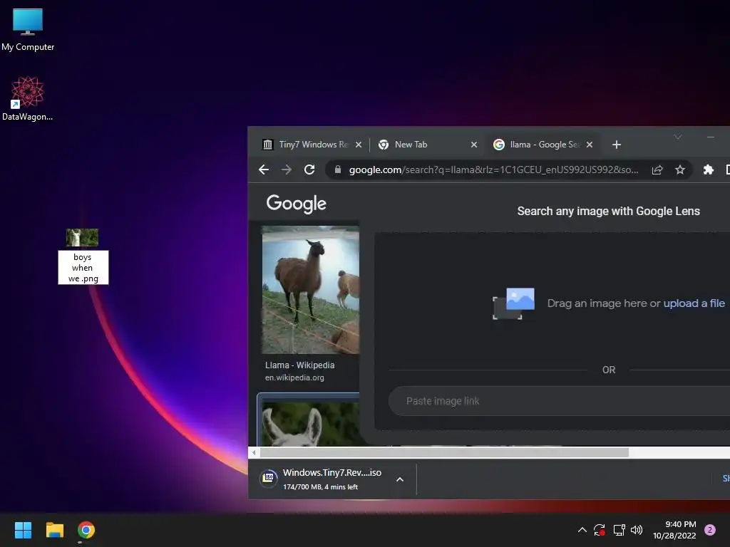Expand the download options chevron
Screen dimensions: 730x547
(400, 479)
